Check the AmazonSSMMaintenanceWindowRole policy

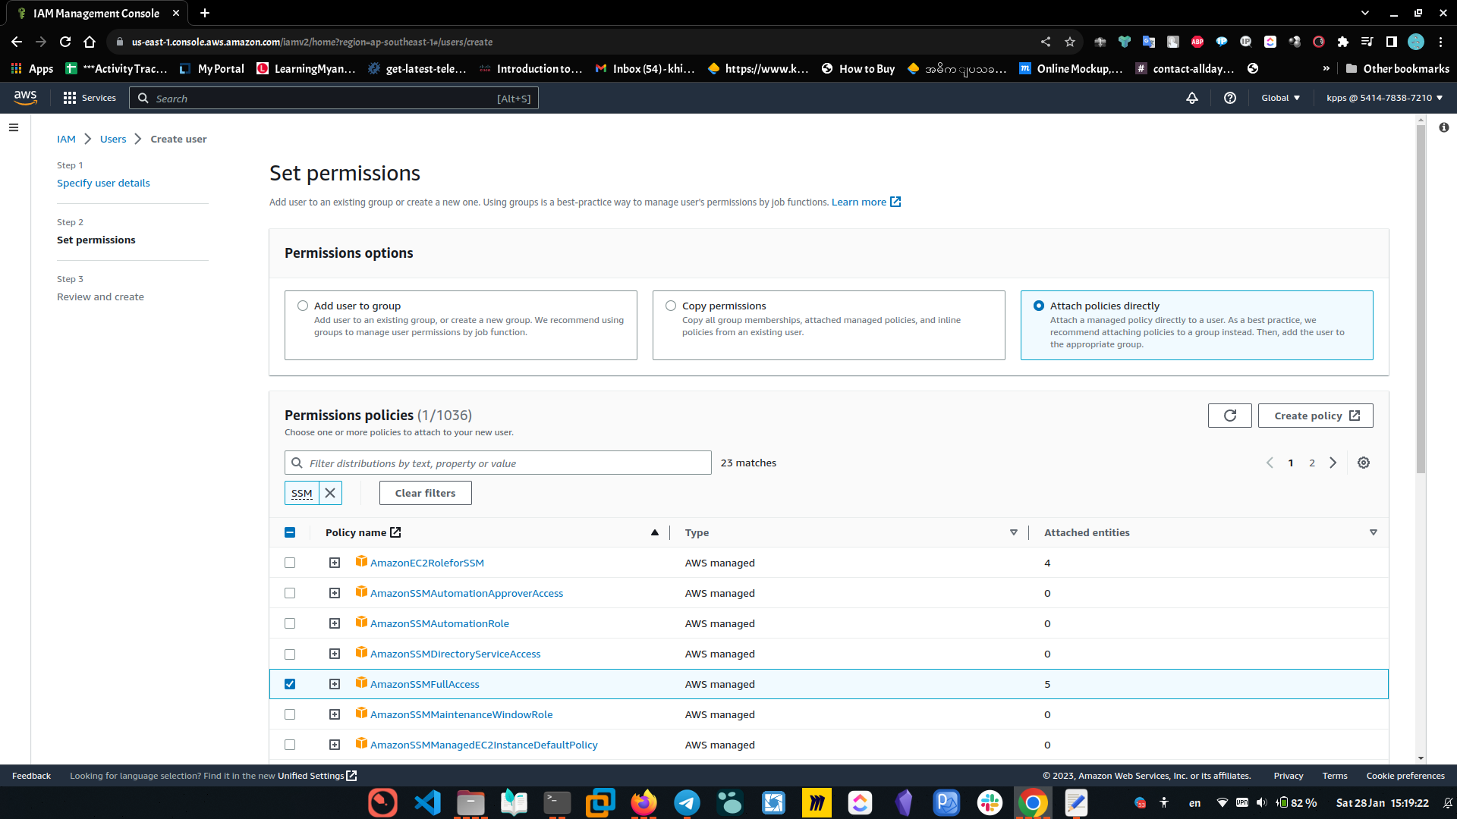290,714
